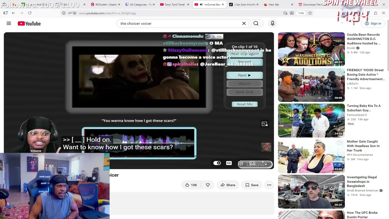Switch the player to theater mode
389x219 pixels.
252,163
